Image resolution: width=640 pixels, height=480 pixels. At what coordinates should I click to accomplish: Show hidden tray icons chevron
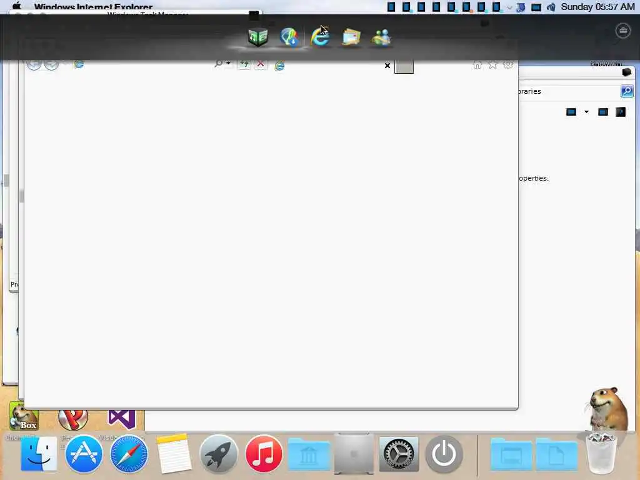(x=509, y=7)
